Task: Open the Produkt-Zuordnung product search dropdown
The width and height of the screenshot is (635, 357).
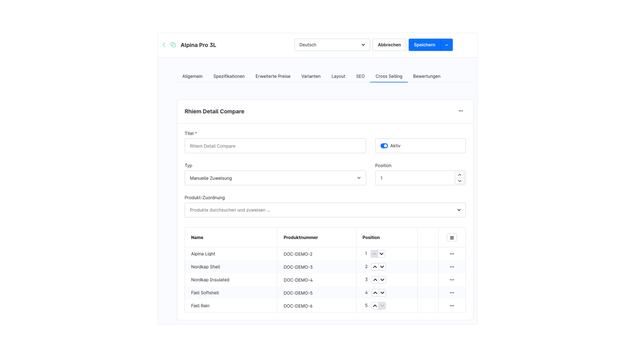Action: 325,210
